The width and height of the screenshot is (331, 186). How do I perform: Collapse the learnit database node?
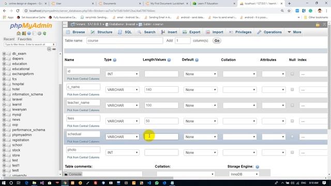[x=4, y=104]
